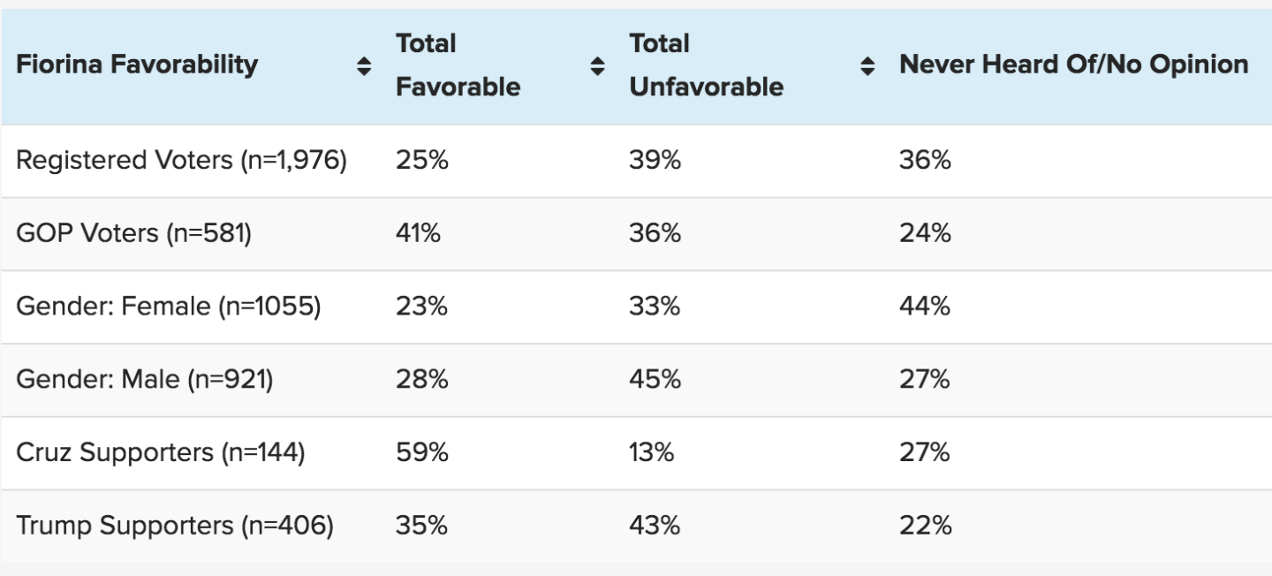Viewport: 1272px width, 576px height.
Task: Click the Never Heard Of/No Opinion header
Action: [x=1073, y=64]
